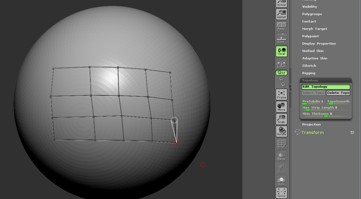Screen dimensions: 361x199
Task: Select the Scale tool icon
Action: coord(281,119)
